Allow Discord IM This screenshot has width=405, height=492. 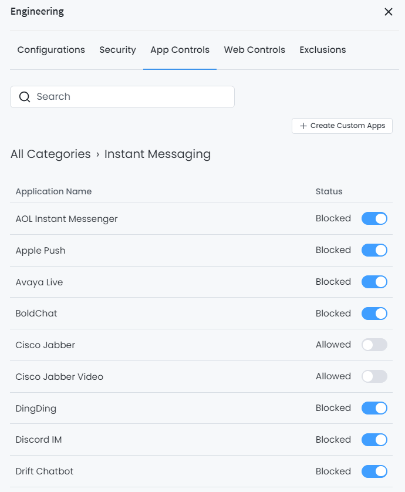[x=374, y=440]
